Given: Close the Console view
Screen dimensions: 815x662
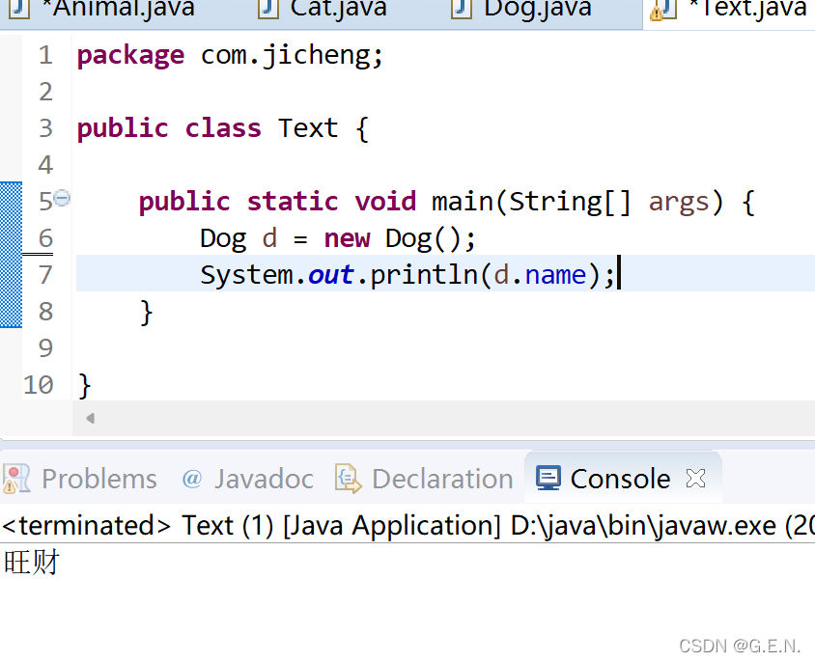Looking at the screenshot, I should pos(695,478).
